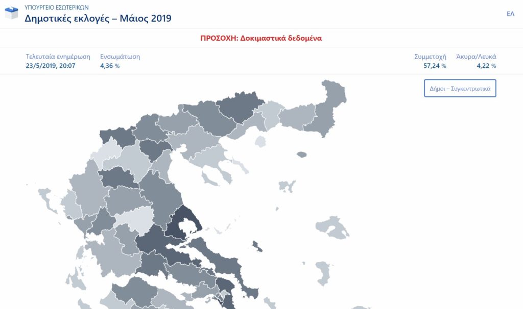The width and height of the screenshot is (523, 309).
Task: Select the small dark Samothrace island
Action: coord(301,154)
